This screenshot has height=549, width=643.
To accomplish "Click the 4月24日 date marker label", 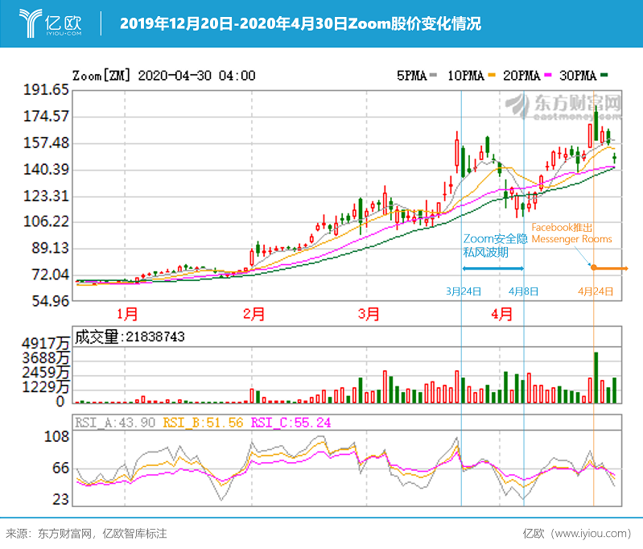I will (596, 291).
